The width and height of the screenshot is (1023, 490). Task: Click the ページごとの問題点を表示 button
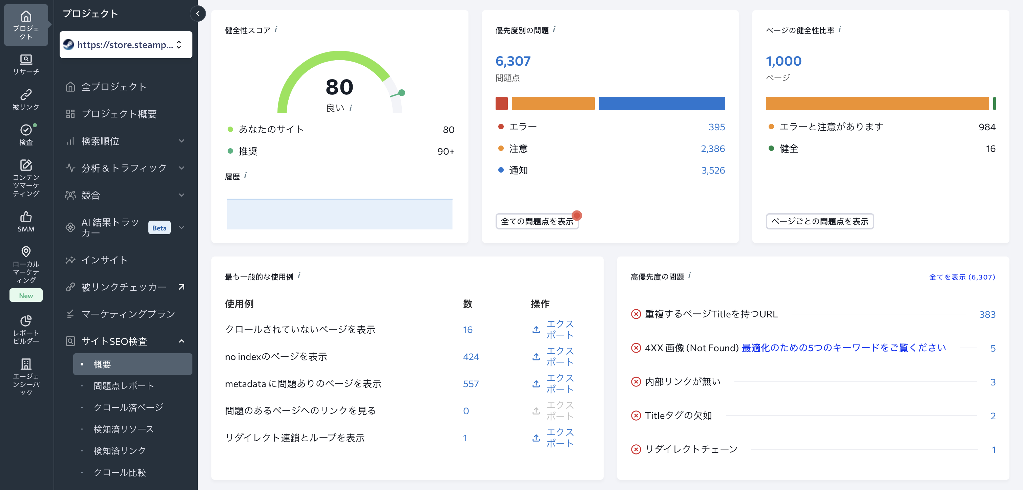(x=819, y=221)
